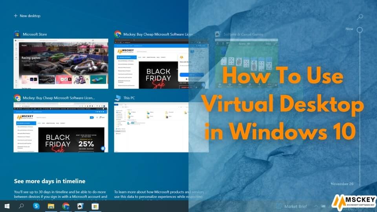The image size is (377, 212).
Task: Jump to November 20 on timeline
Action: [x=342, y=184]
